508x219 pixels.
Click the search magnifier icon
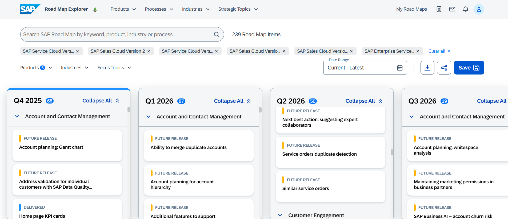click(216, 34)
